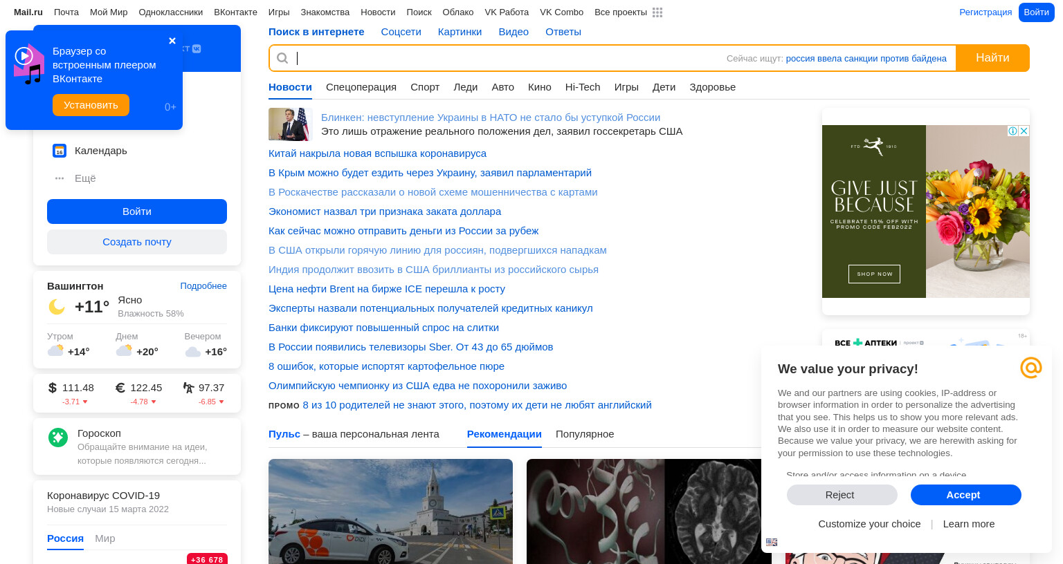The height and width of the screenshot is (564, 1063).
Task: Open the Популярное feed tab
Action: [x=585, y=434]
